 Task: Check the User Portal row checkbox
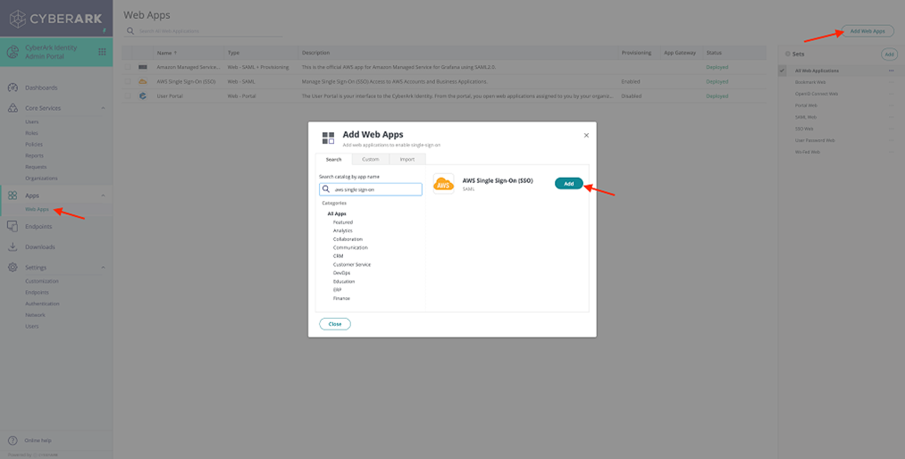(x=128, y=96)
